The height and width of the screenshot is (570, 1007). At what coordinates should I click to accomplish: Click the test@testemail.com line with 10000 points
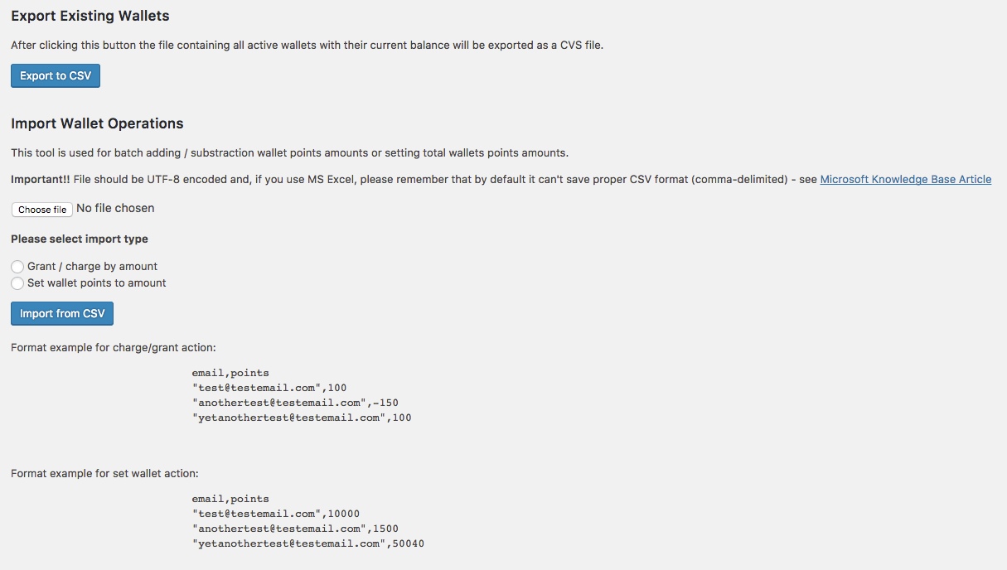(x=275, y=514)
